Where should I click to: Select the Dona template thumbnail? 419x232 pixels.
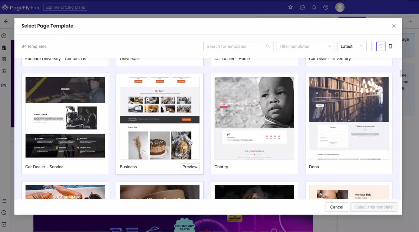pyautogui.click(x=349, y=118)
